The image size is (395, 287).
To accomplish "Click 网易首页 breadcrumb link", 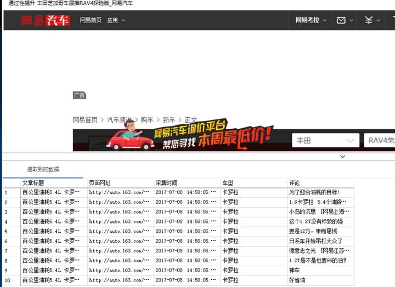I will tap(85, 120).
